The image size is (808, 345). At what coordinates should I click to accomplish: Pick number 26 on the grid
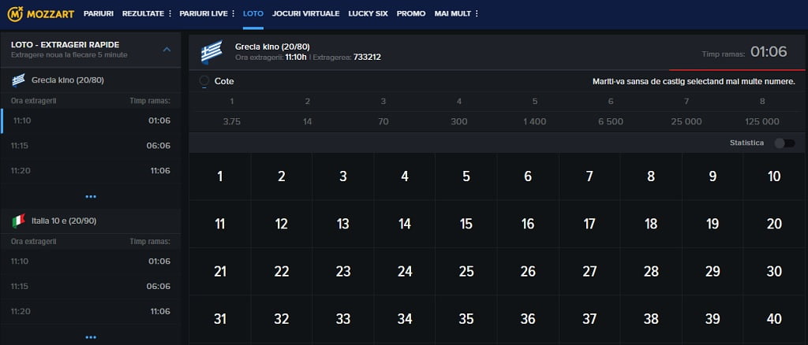(528, 272)
